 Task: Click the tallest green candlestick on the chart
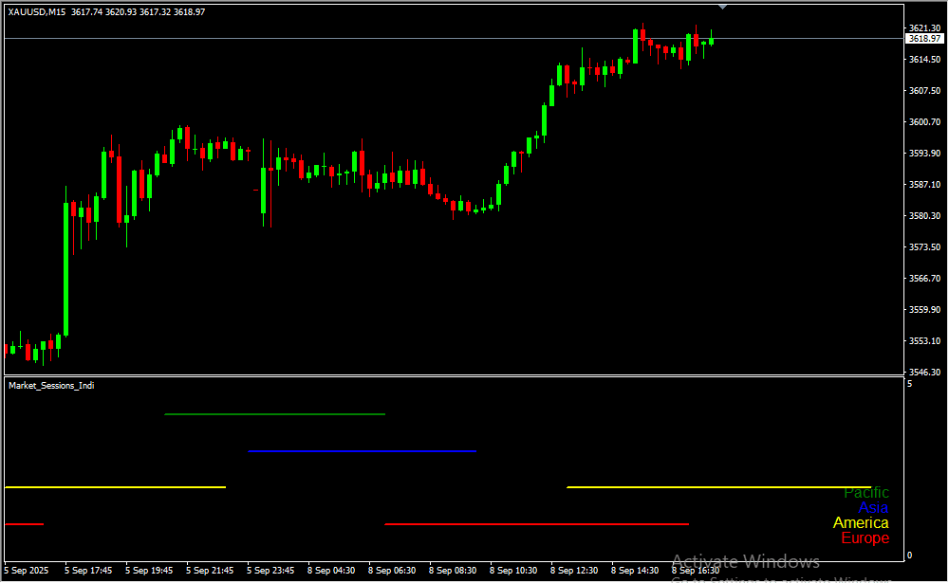65,270
